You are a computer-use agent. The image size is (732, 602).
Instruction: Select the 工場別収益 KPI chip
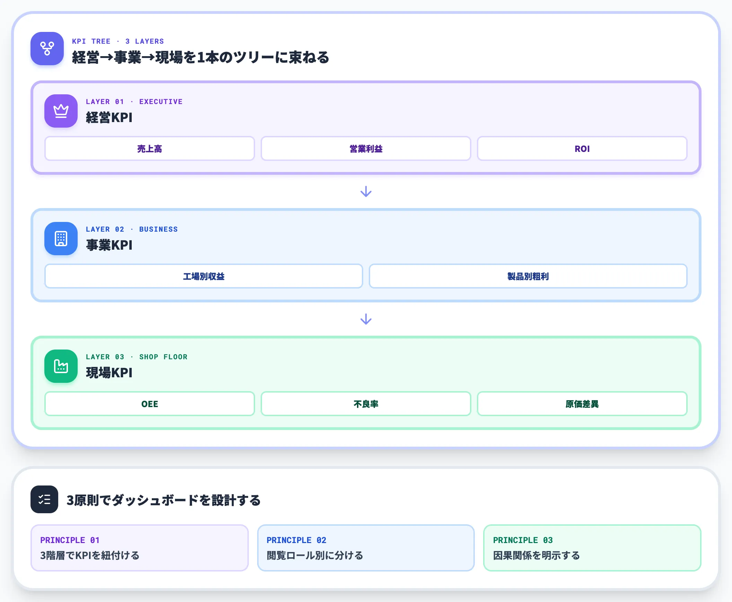point(204,276)
